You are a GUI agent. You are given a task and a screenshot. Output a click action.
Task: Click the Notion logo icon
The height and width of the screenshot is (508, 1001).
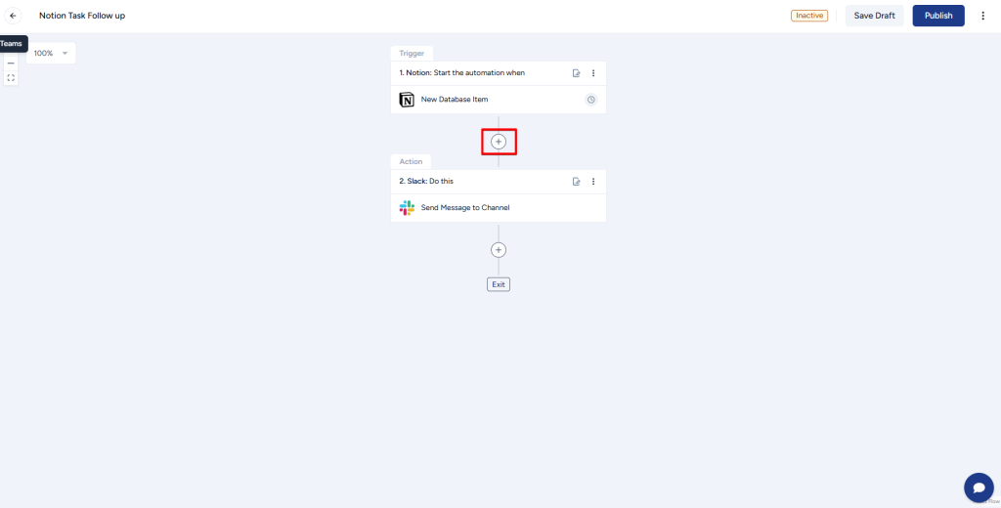(x=407, y=100)
